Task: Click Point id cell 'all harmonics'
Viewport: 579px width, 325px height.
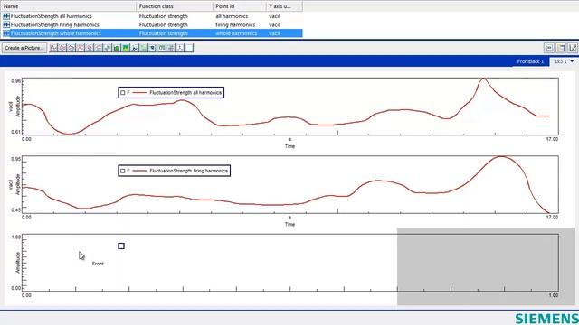Action: point(232,16)
